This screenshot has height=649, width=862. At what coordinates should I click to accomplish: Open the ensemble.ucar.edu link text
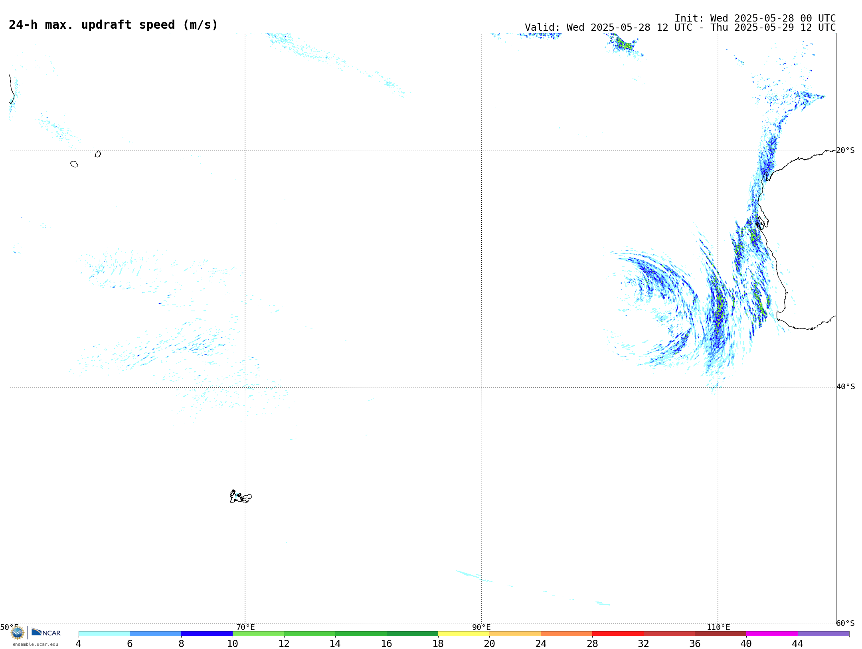36,644
